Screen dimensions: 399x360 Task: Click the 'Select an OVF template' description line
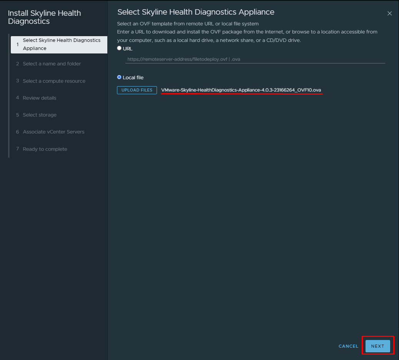[188, 24]
